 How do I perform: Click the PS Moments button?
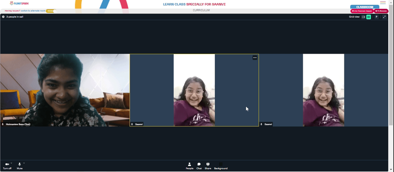[x=381, y=11]
